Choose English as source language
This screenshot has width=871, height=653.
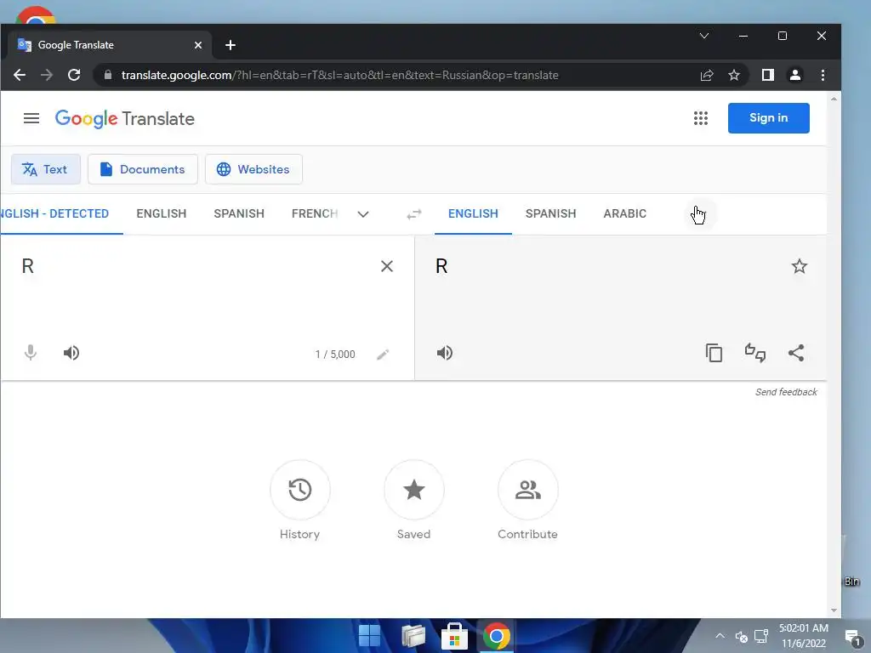point(161,213)
